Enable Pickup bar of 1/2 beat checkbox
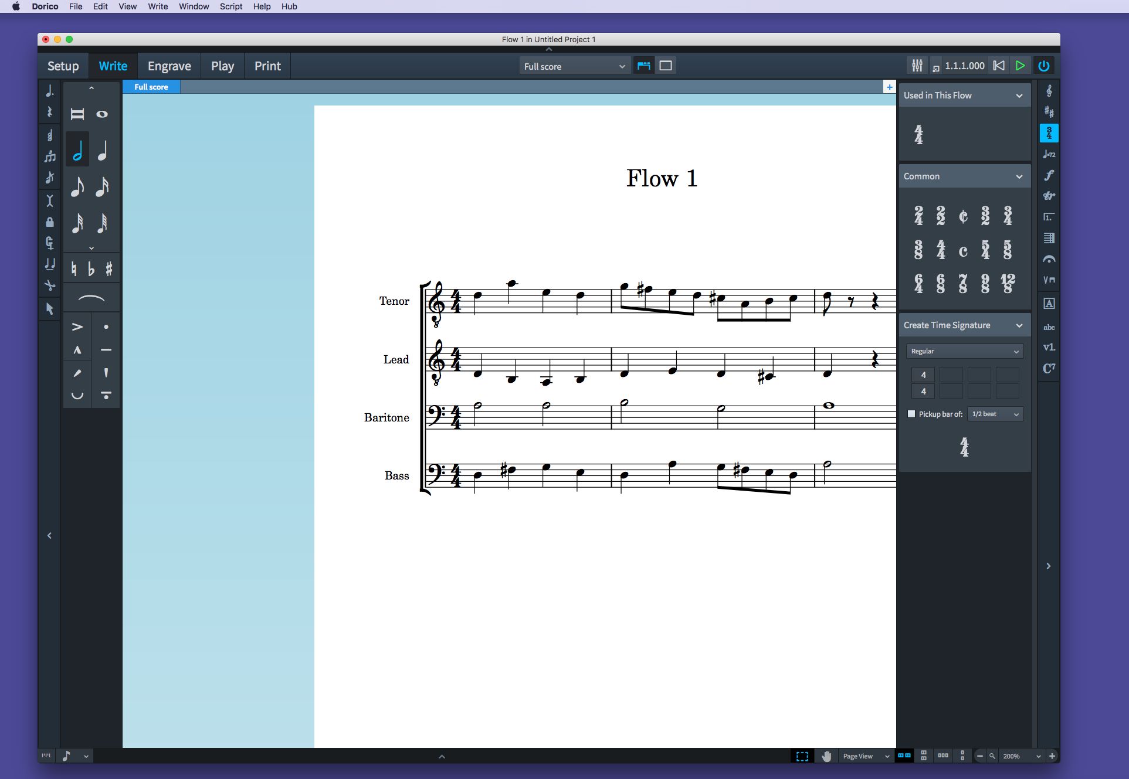The height and width of the screenshot is (779, 1129). coord(911,415)
